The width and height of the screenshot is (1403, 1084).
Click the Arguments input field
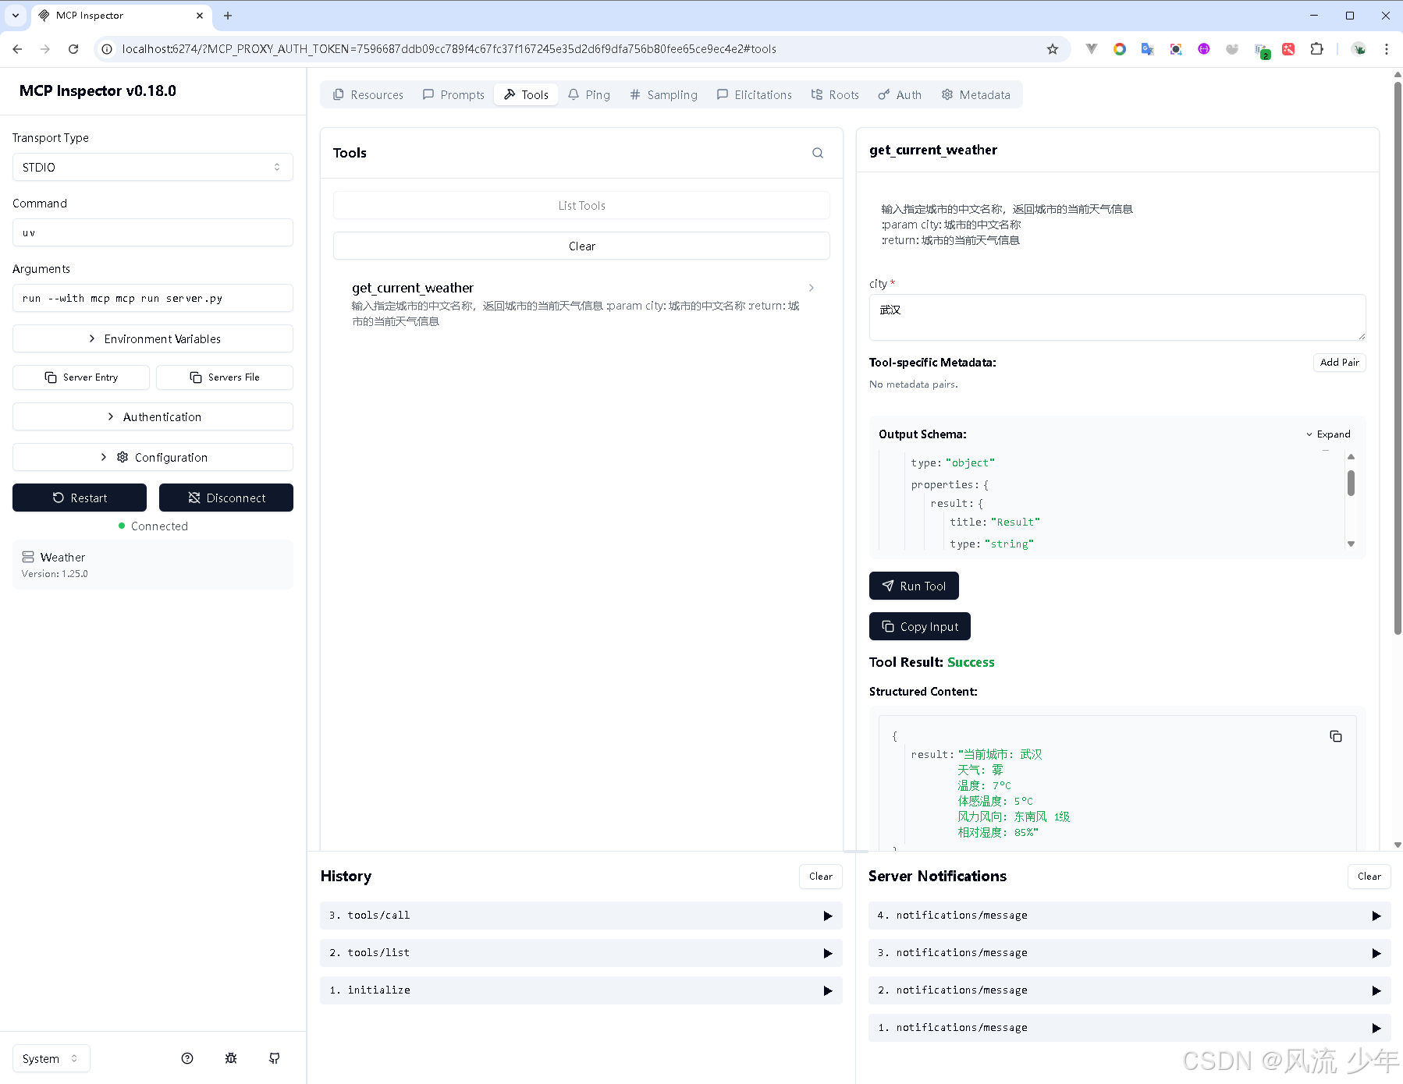pyautogui.click(x=153, y=299)
